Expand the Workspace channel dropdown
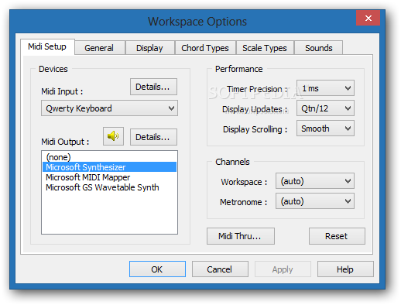 (315, 181)
